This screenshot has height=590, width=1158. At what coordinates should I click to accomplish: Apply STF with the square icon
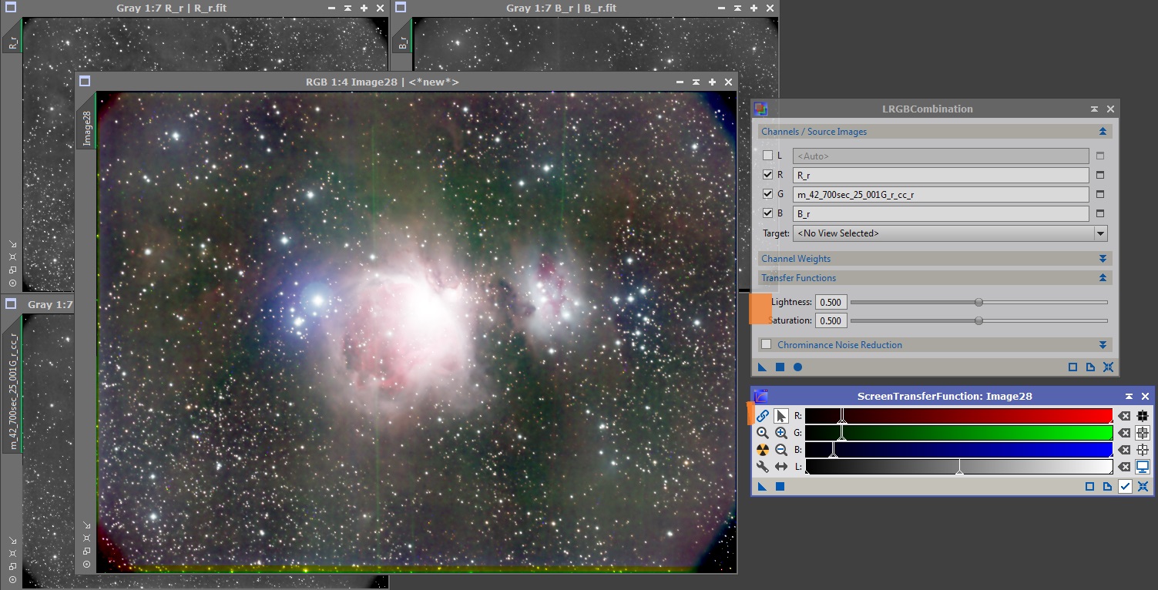[x=780, y=487]
